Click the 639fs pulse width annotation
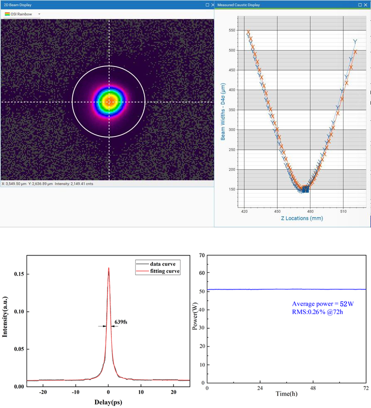The image size is (371, 408). pyautogui.click(x=120, y=322)
